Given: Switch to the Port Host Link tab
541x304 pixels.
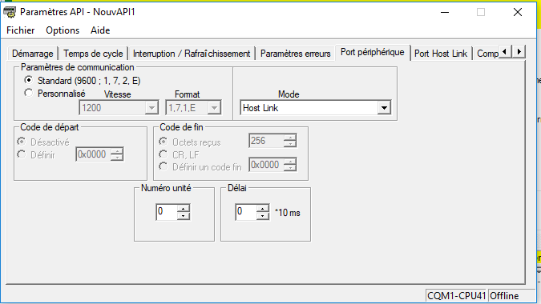Looking at the screenshot, I should pos(441,54).
